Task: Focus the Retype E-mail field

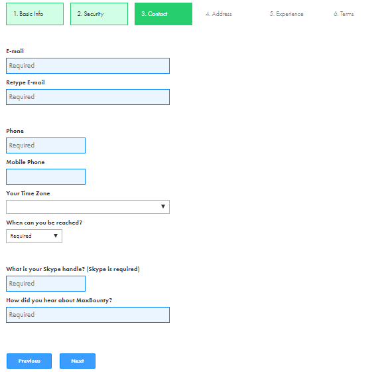Action: coord(88,97)
